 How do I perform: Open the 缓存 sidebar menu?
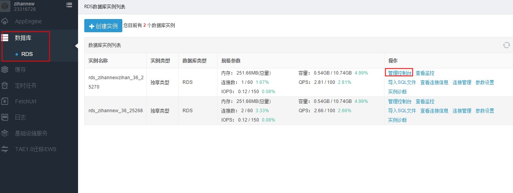[x=20, y=70]
